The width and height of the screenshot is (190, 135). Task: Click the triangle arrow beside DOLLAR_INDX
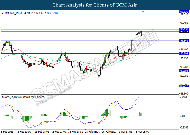tap(3, 13)
